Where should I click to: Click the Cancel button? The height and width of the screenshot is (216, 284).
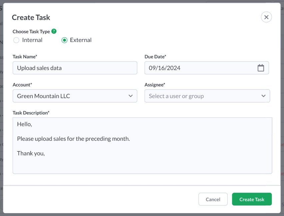pos(213,199)
